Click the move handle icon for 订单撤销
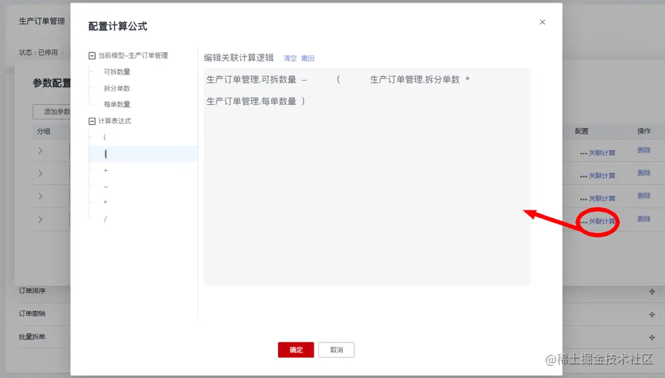665x378 pixels. tap(652, 314)
